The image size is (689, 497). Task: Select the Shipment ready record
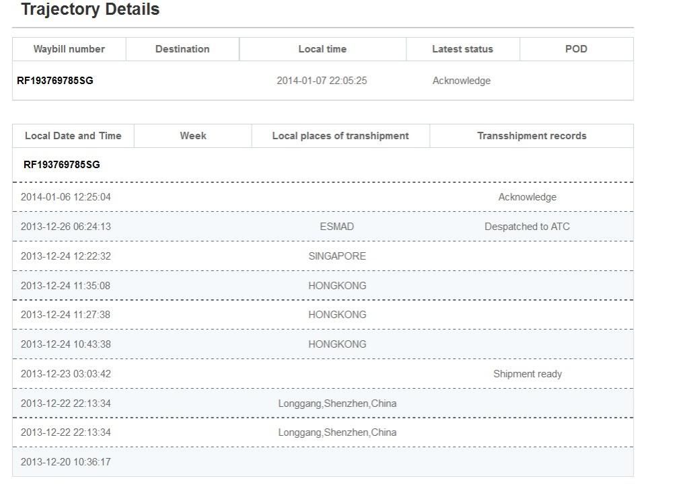tap(527, 374)
